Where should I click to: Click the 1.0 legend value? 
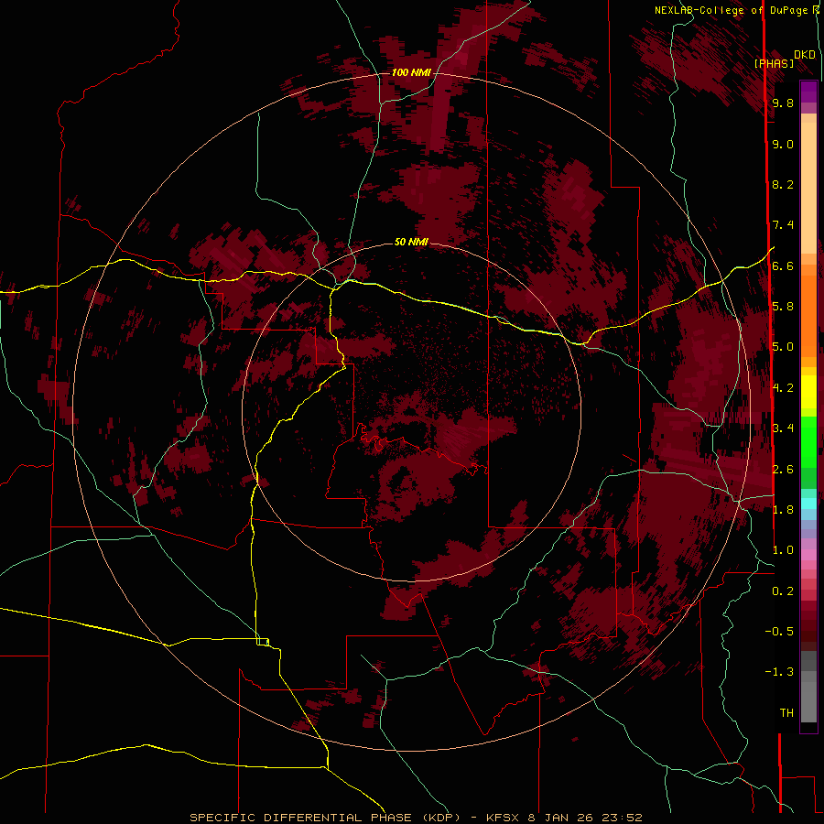783,550
